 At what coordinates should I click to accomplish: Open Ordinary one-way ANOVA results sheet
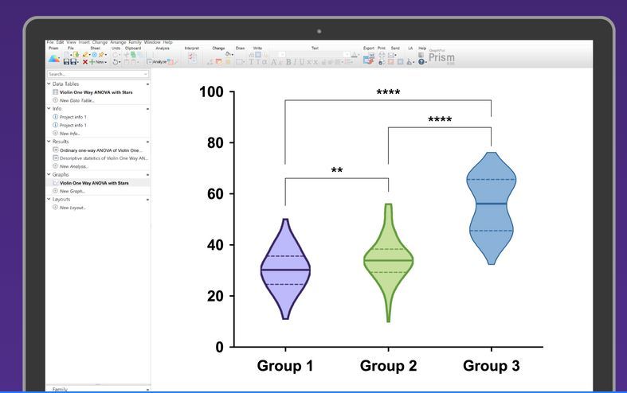coord(100,150)
